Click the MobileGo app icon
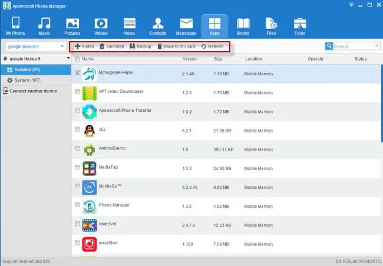This screenshot has height=266, width=383. coord(90,187)
